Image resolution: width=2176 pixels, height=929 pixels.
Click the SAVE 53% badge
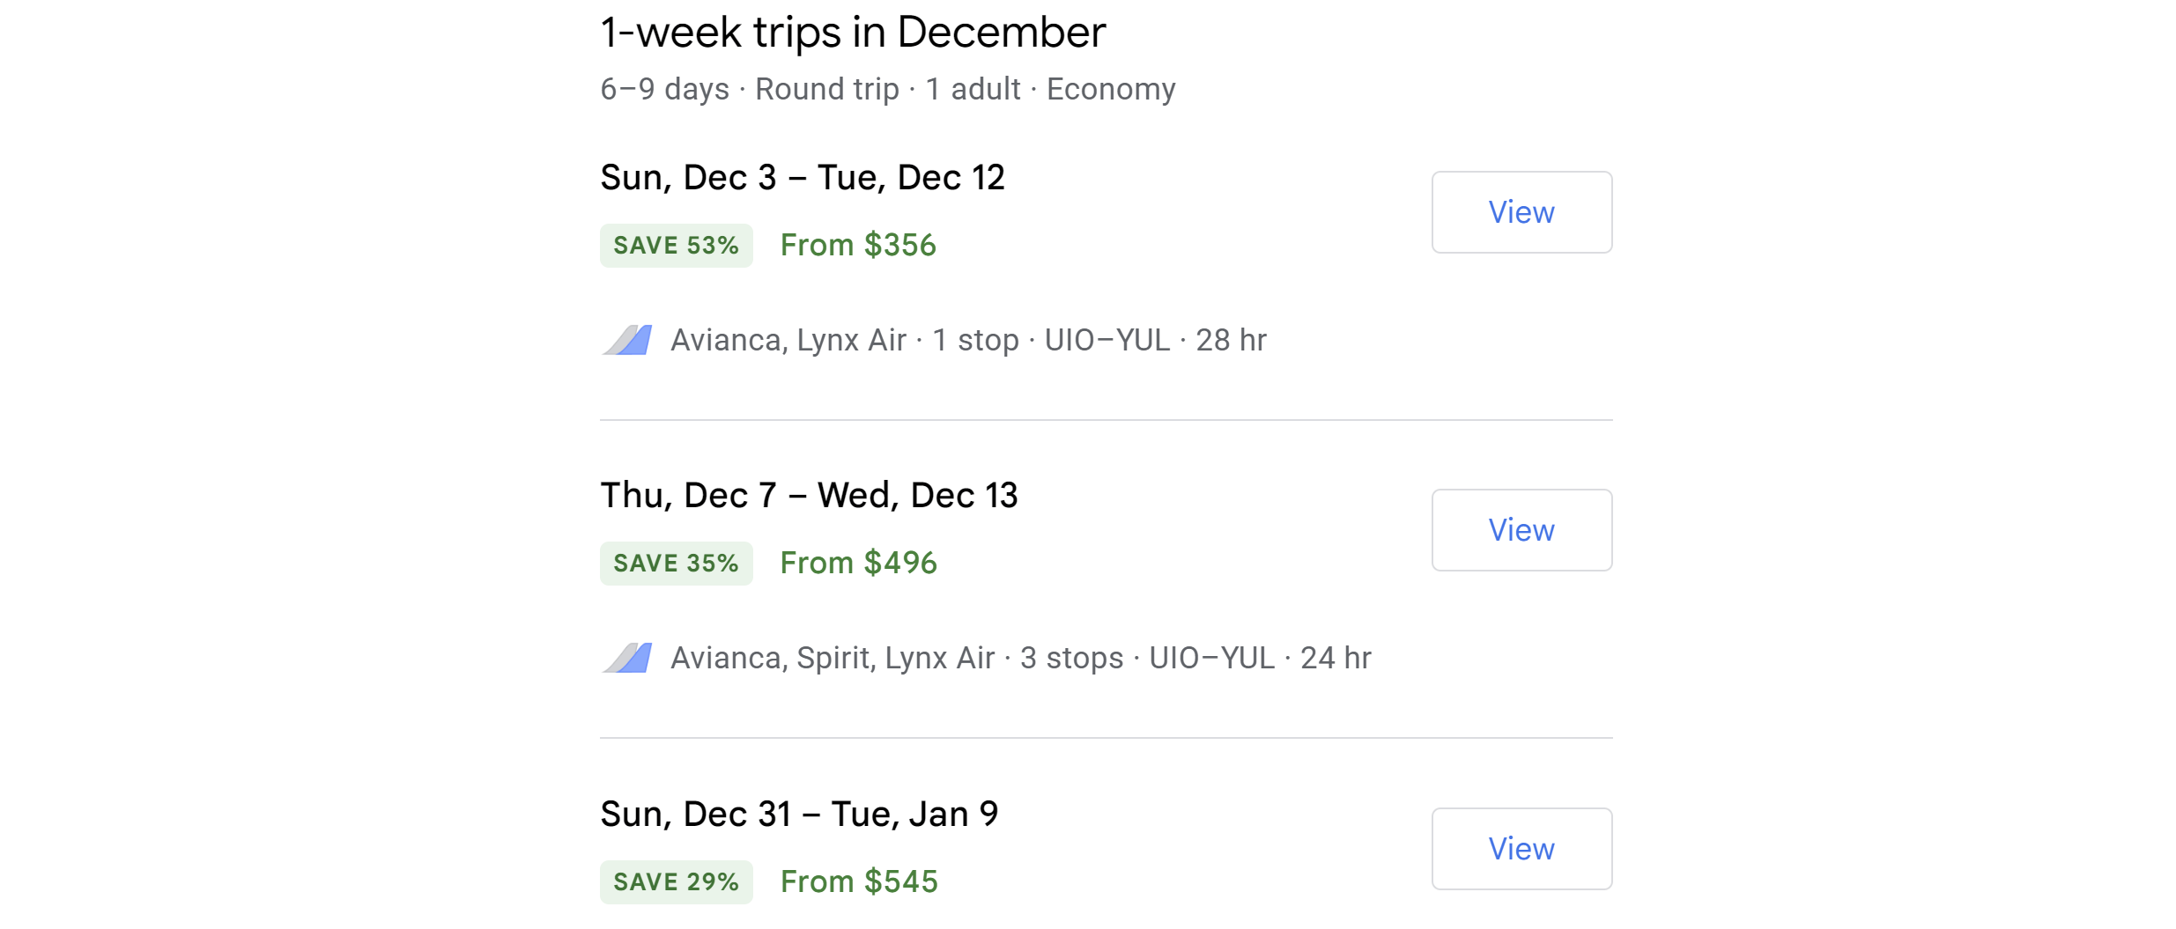coord(676,246)
